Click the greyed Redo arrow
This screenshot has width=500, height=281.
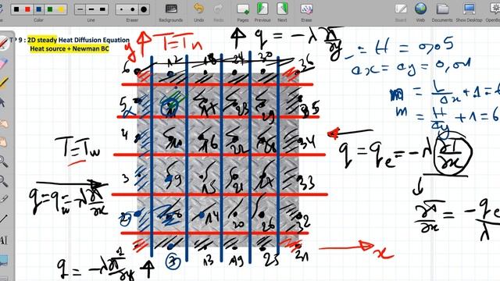coord(219,12)
